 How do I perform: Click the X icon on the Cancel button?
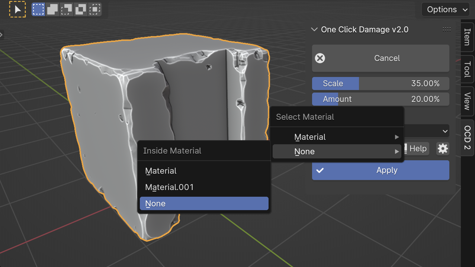[x=320, y=58]
